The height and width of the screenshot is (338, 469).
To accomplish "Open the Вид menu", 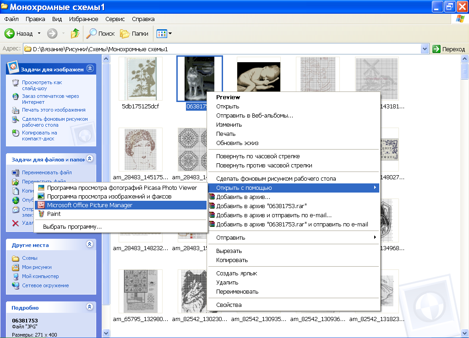I will 57,19.
